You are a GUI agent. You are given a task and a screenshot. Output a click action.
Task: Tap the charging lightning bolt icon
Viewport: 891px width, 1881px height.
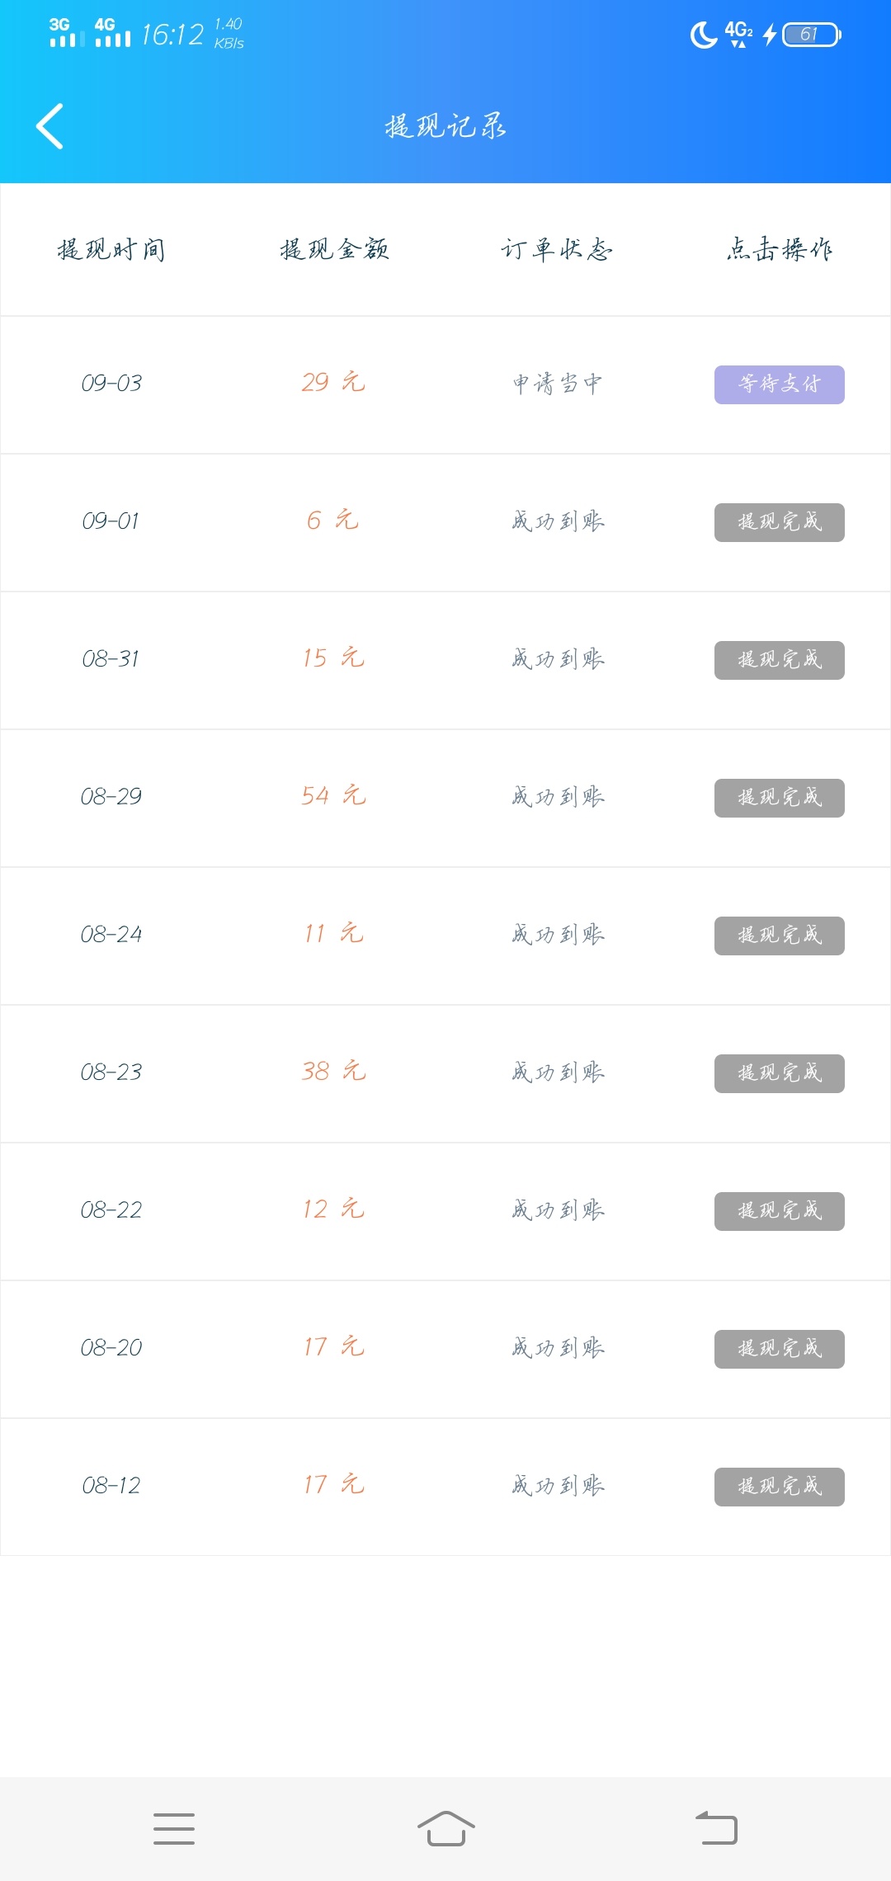(x=769, y=35)
